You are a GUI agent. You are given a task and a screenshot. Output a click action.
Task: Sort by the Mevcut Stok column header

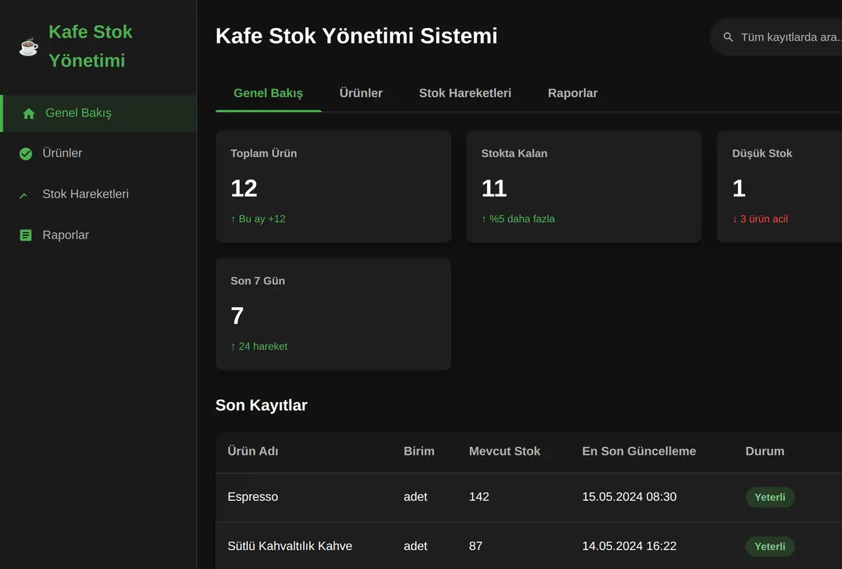pyautogui.click(x=504, y=451)
